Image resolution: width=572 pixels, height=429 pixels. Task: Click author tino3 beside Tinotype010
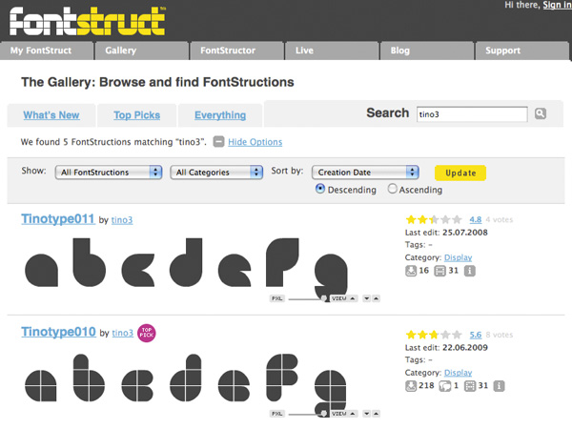coord(123,333)
